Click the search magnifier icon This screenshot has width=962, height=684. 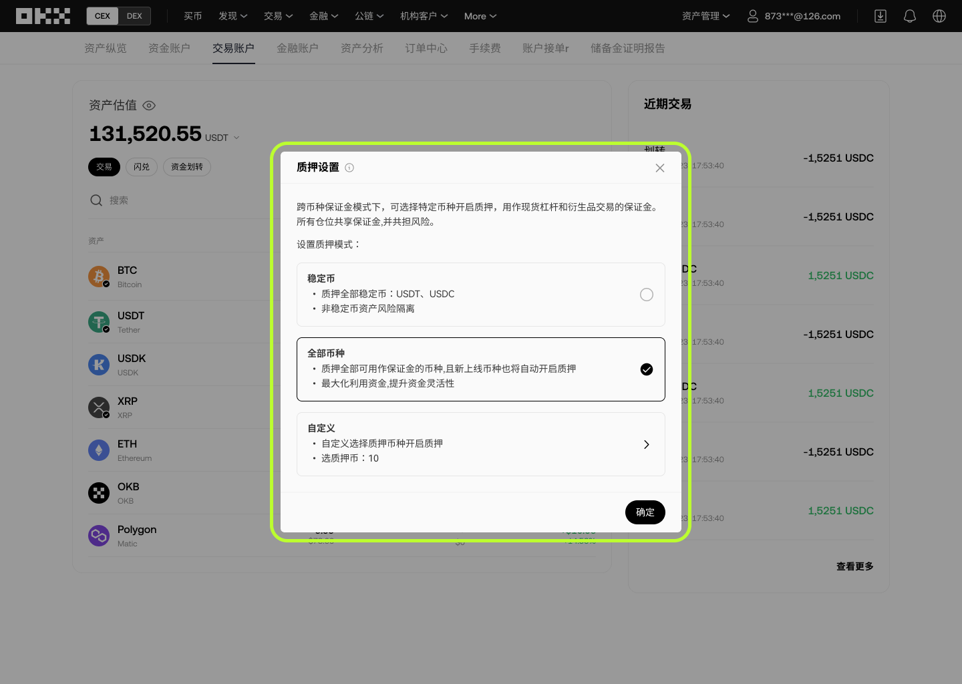(96, 200)
